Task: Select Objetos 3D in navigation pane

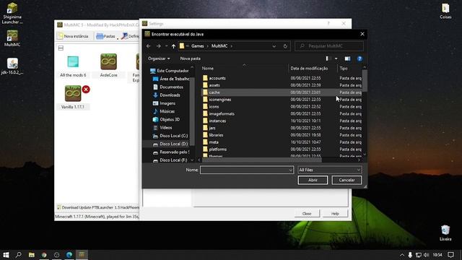Action: (166, 119)
